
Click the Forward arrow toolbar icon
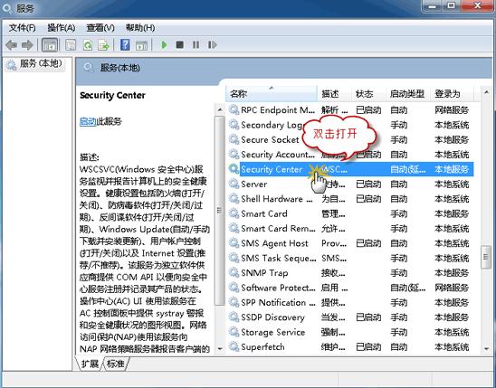[27, 45]
